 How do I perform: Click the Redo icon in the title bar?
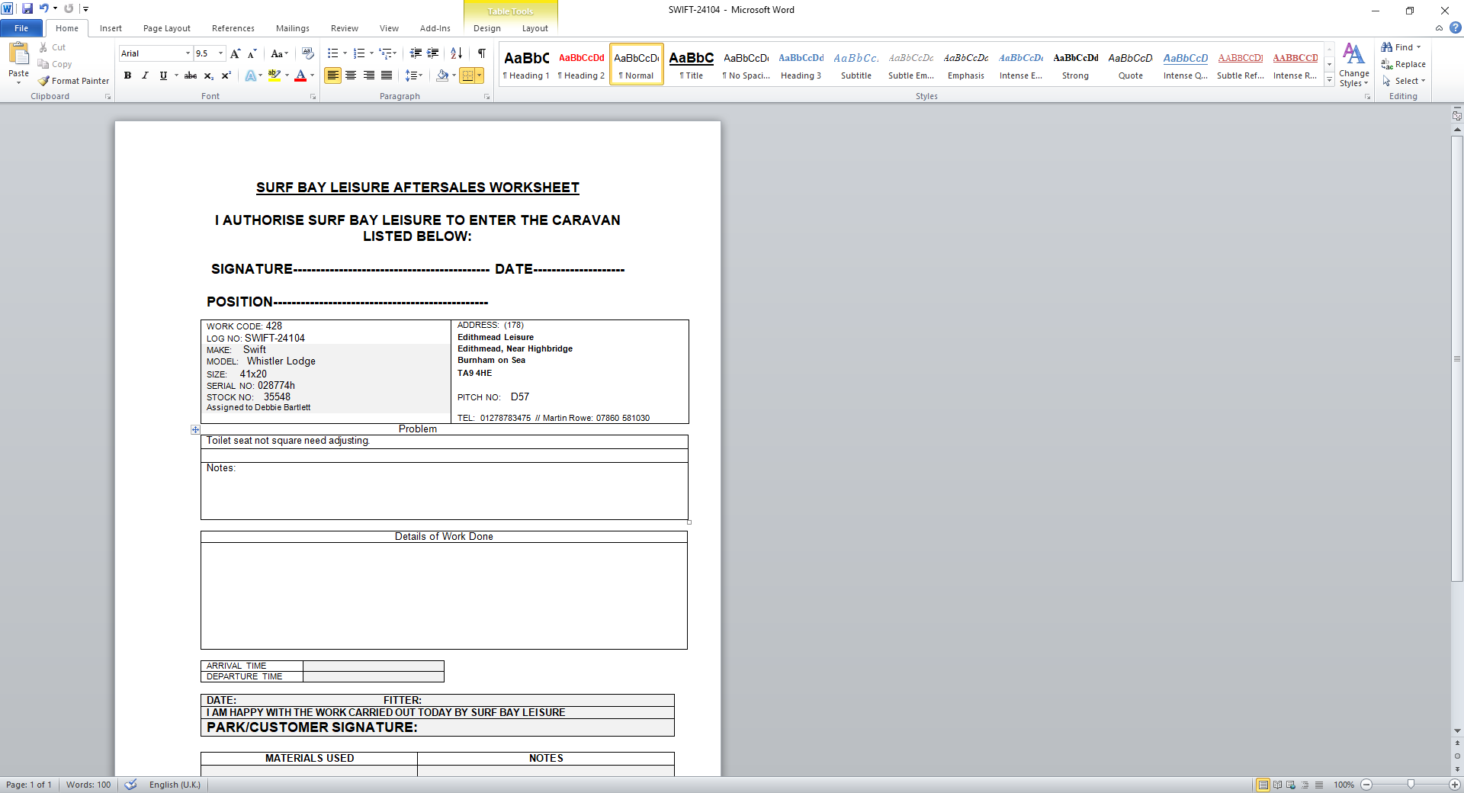(69, 9)
